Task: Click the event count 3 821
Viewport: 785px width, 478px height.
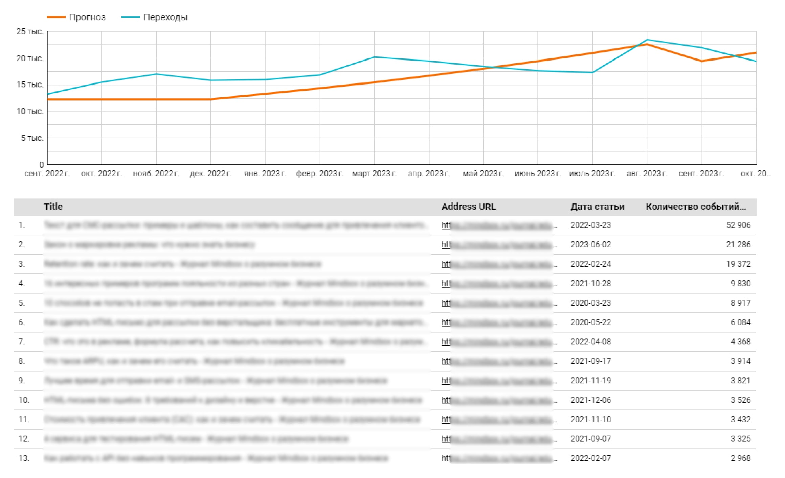Action: [x=740, y=381]
